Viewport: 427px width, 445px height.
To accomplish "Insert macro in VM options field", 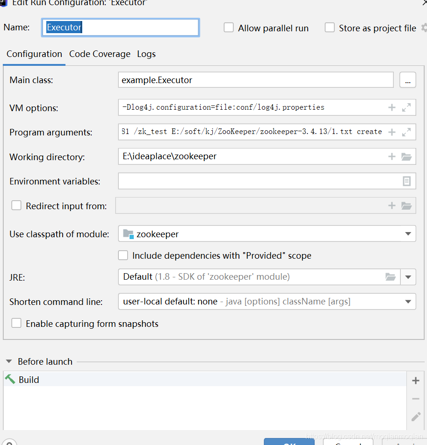I will click(392, 107).
